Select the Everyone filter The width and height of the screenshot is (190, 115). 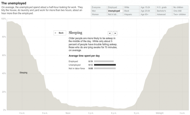(99, 7)
